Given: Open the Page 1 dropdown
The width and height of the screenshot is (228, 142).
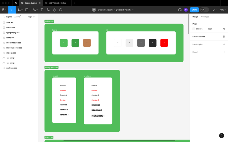Looking at the screenshot, I should [x=32, y=17].
